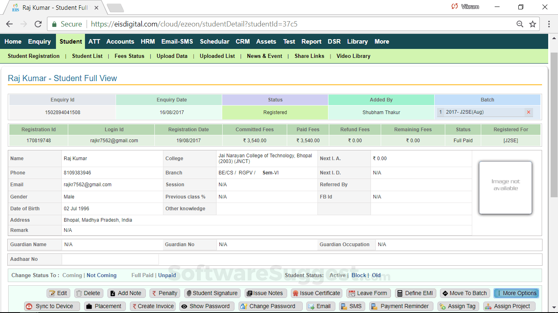Click the Move To Batch diamond icon

445,293
